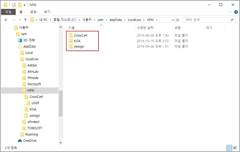Image resolution: width=240 pixels, height=152 pixels.
Task: Click the New Folder icon in title bar
Action: [x=20, y=5]
